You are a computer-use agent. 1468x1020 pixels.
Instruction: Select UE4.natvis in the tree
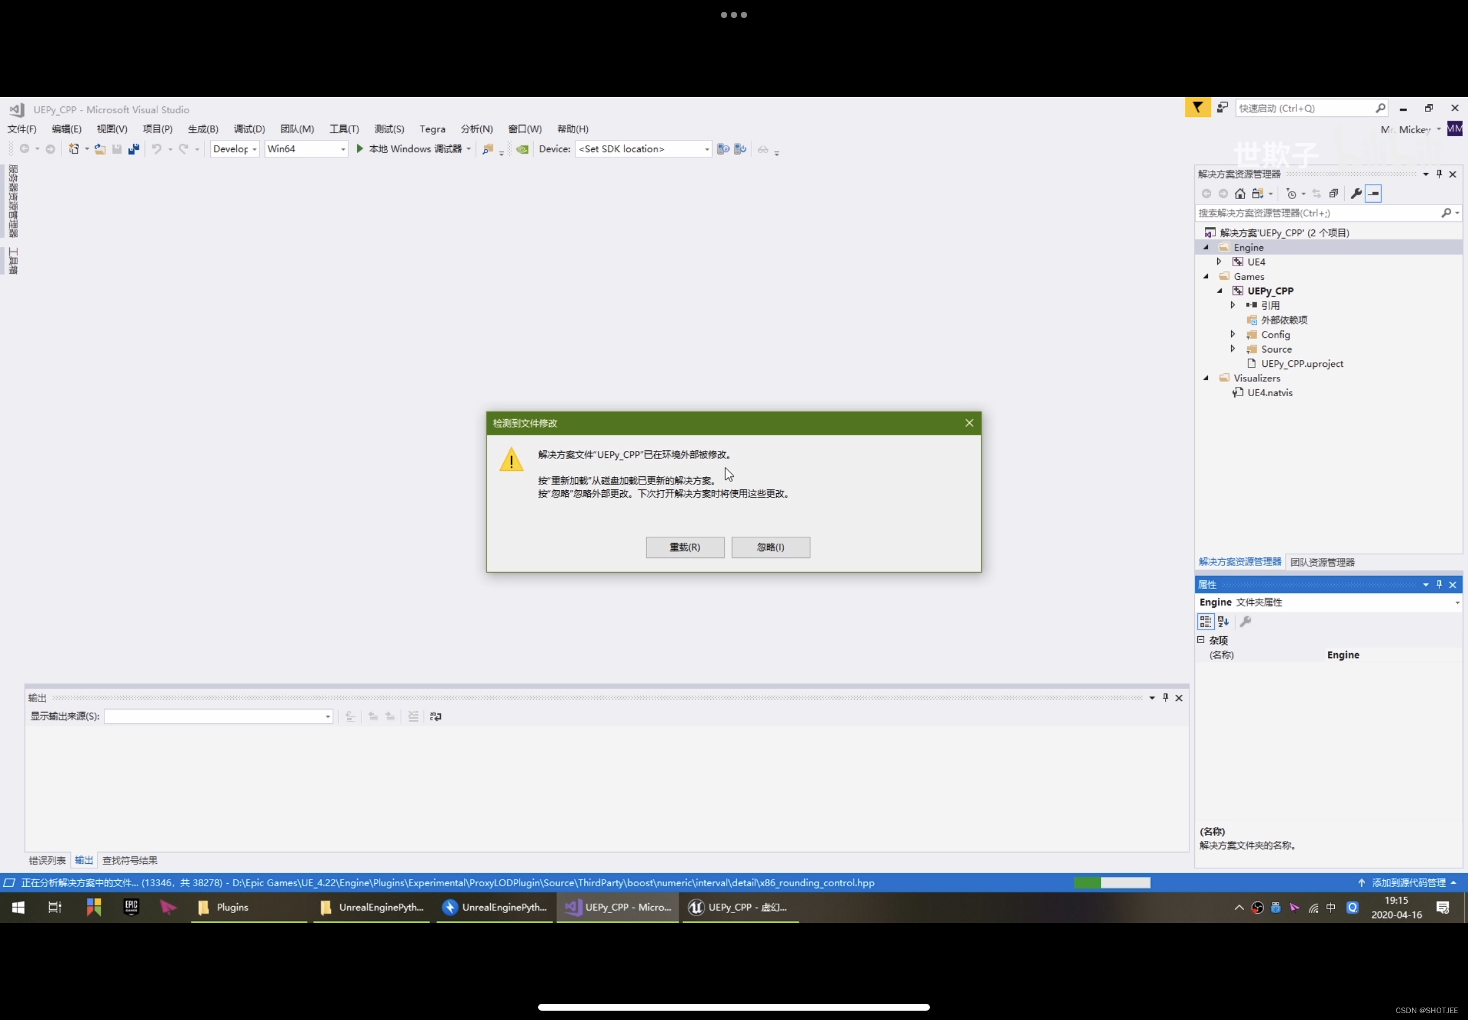(1269, 393)
